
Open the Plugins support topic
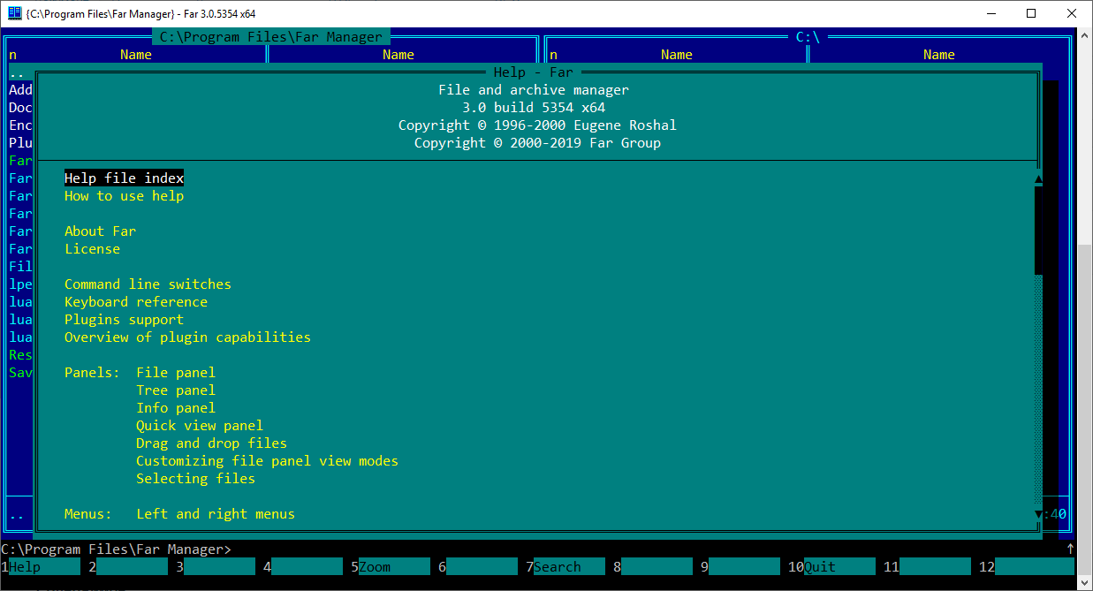pyautogui.click(x=124, y=320)
